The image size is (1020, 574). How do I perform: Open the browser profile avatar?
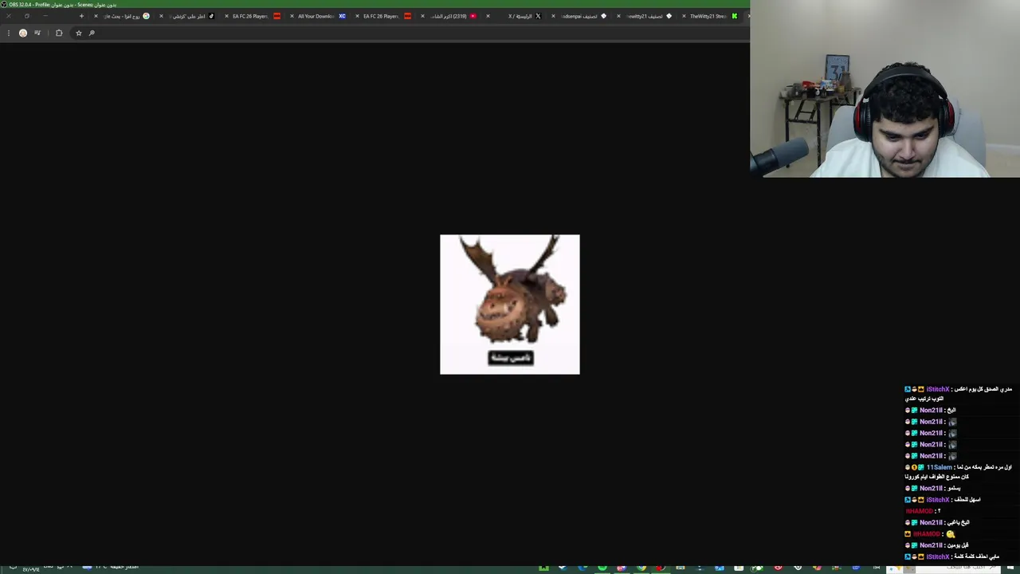tap(23, 33)
